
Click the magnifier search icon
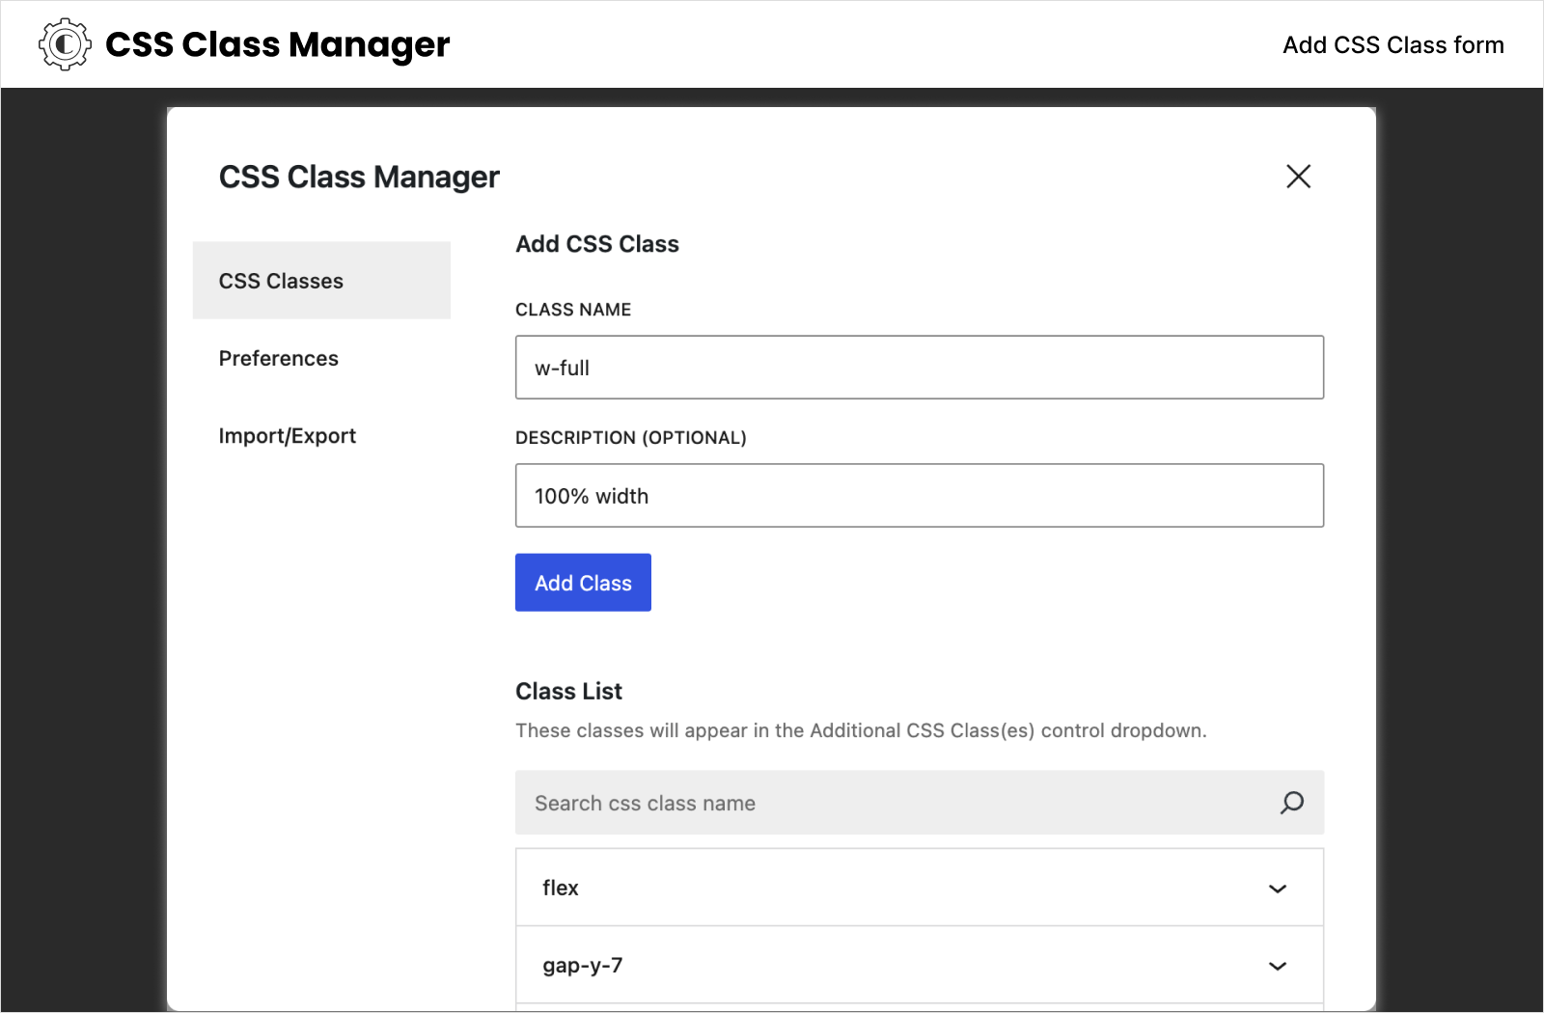point(1291,803)
